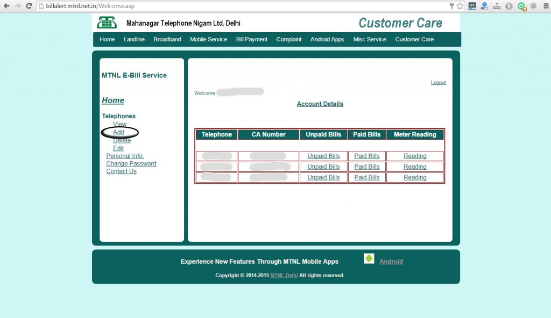
Task: Open the grey round extension icon
Action: pos(509,6)
